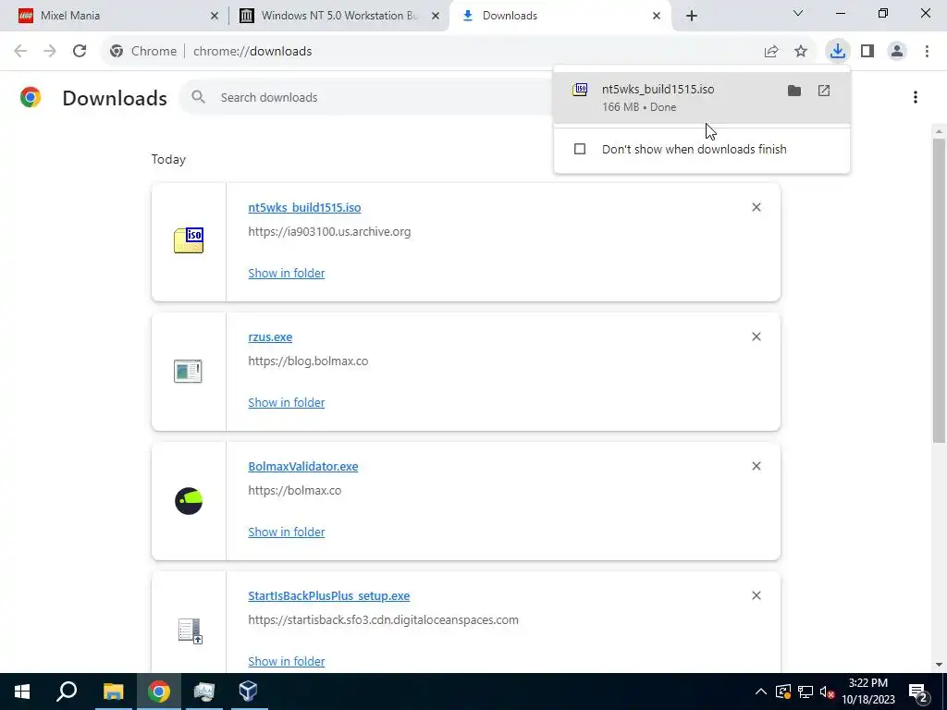This screenshot has height=710, width=947.
Task: Open nt5wks_build1515.iso with popup open icon
Action: click(824, 91)
